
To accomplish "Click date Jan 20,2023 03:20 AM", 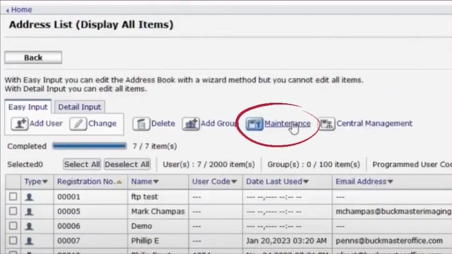I will pos(287,241).
